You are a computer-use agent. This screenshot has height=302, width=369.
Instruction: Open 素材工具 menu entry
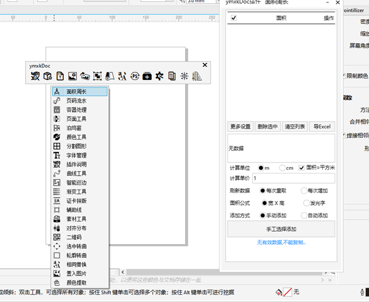(x=80, y=219)
